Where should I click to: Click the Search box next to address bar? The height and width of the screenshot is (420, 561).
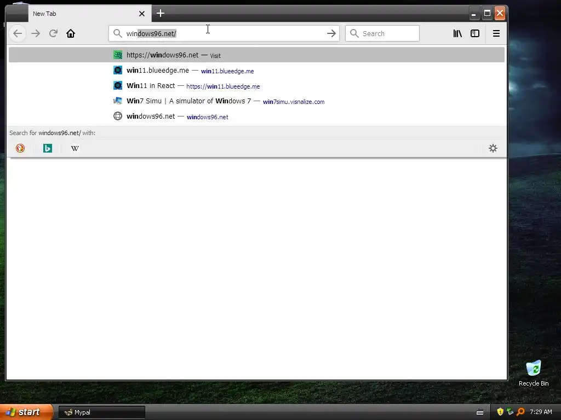pyautogui.click(x=382, y=33)
